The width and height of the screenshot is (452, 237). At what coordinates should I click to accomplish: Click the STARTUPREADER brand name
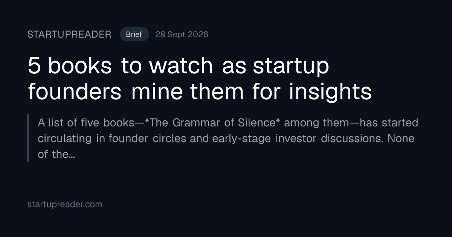tap(69, 35)
